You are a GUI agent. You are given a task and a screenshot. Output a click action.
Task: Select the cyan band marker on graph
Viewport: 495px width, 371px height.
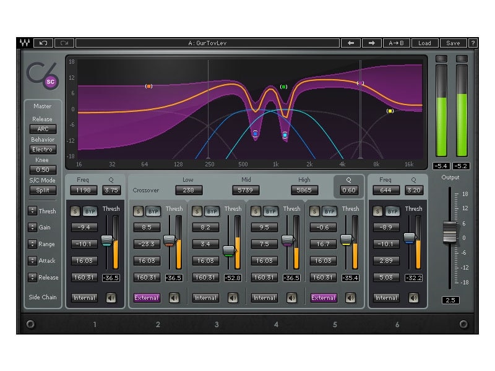pyautogui.click(x=285, y=135)
